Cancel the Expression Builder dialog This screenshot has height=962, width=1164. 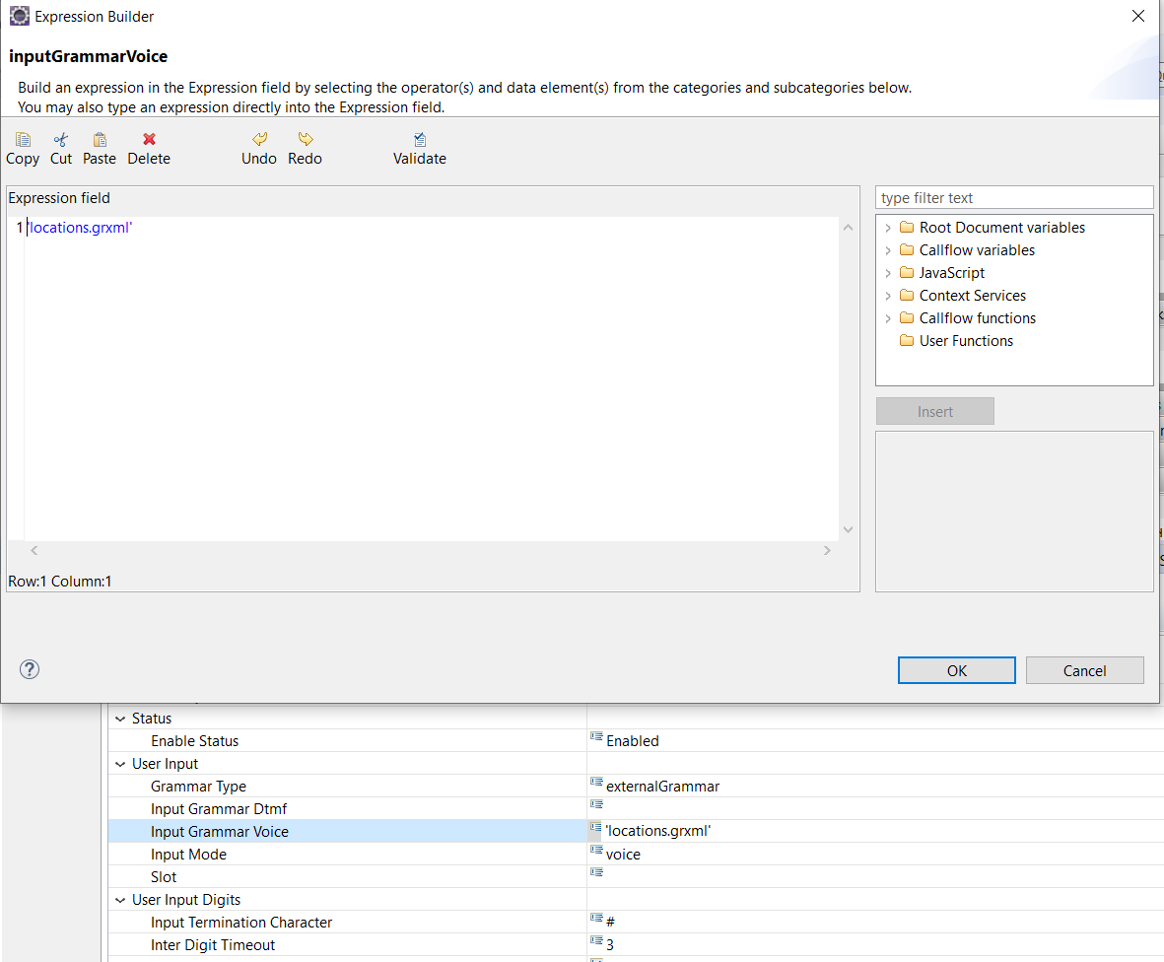1084,670
